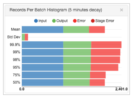Click the Stage Error legend label text
The image size is (133, 98).
105,21
